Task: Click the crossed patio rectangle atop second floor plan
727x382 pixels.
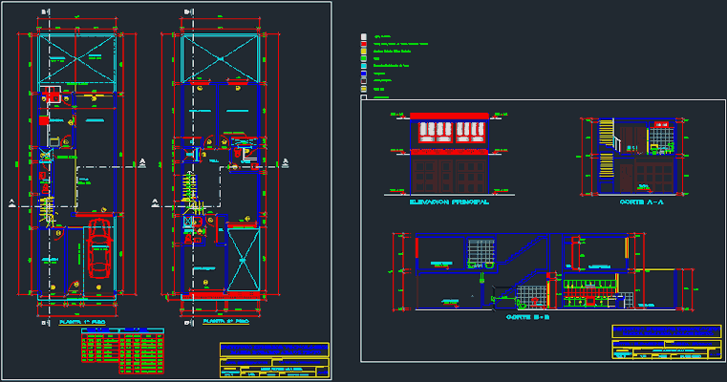Action: click(220, 59)
